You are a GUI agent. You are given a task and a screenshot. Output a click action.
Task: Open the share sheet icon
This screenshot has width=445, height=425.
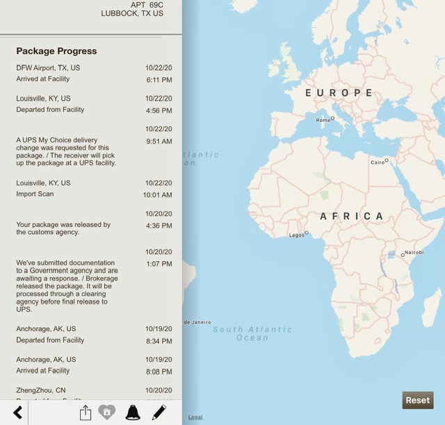tap(86, 412)
